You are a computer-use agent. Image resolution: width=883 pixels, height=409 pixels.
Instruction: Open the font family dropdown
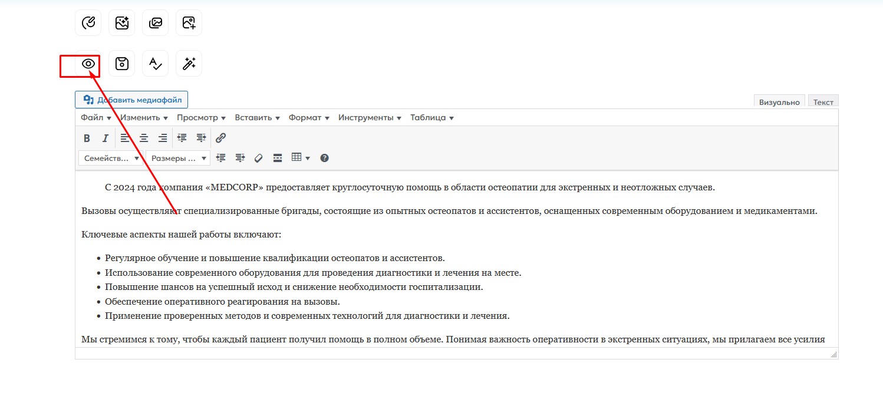pyautogui.click(x=111, y=158)
